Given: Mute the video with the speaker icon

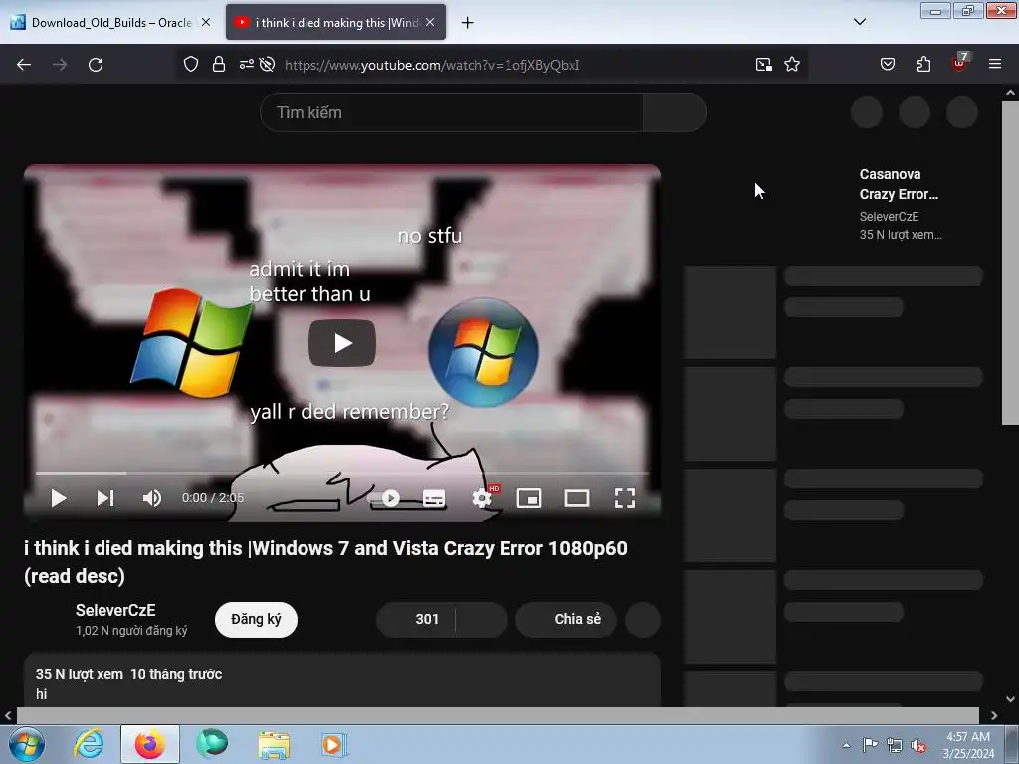Looking at the screenshot, I should click(152, 498).
